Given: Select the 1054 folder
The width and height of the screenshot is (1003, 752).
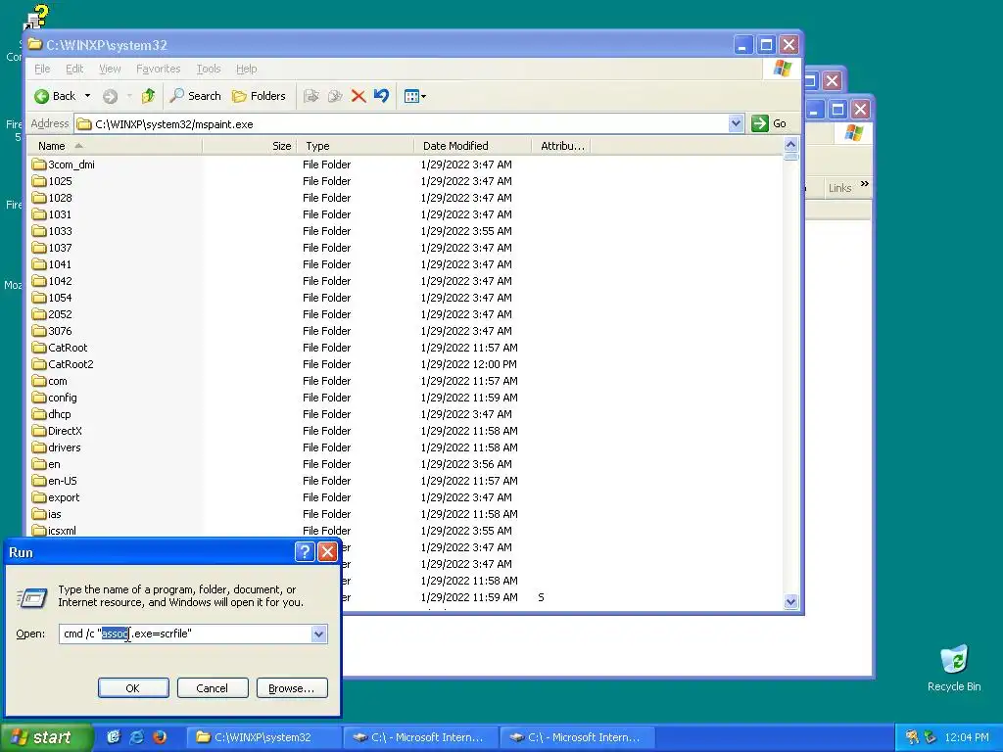Looking at the screenshot, I should click(52, 298).
